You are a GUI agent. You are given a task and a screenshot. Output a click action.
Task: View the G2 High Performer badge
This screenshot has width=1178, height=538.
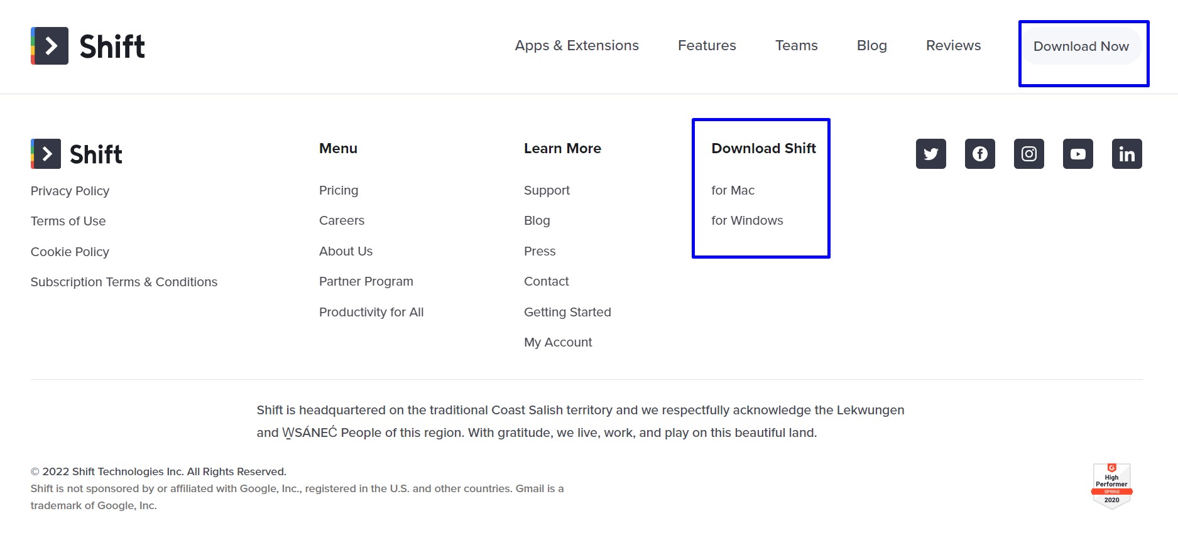coord(1111,486)
